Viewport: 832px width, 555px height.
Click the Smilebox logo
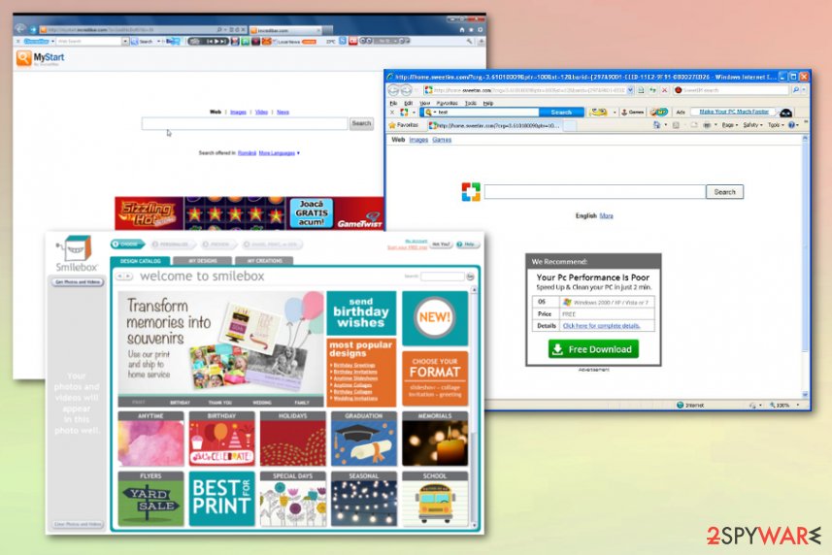[77, 254]
